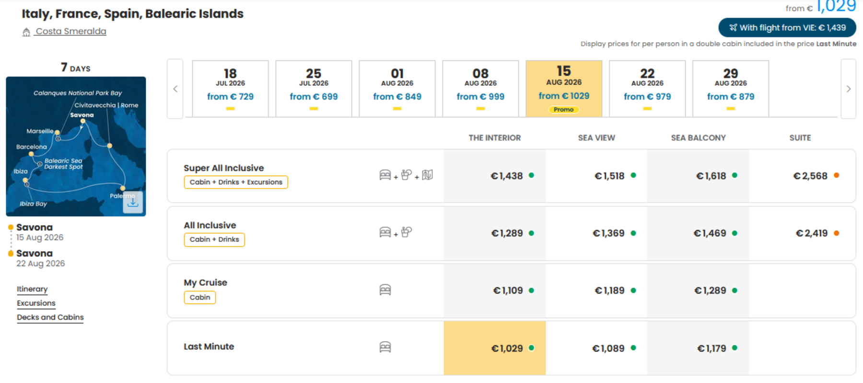Select the 18 Jul 2026 departure tab
The height and width of the screenshot is (383, 863).
click(x=230, y=89)
